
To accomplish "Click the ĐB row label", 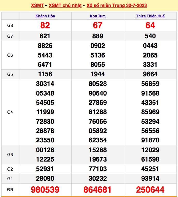I will point(10,190).
